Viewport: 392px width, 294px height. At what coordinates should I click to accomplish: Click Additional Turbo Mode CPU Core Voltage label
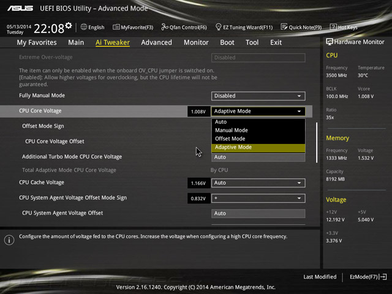(x=72, y=157)
